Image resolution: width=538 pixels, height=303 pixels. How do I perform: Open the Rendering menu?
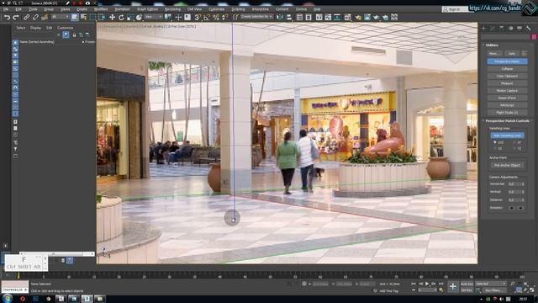click(x=172, y=9)
